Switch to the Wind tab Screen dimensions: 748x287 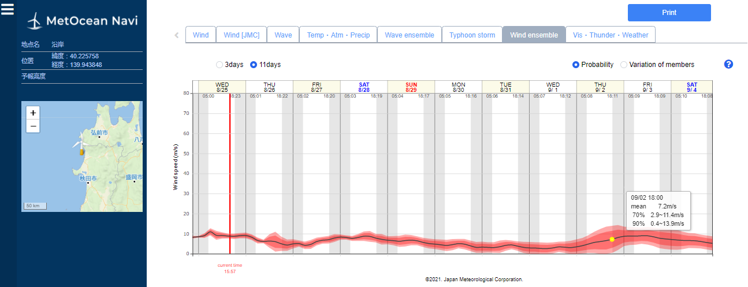coord(200,35)
